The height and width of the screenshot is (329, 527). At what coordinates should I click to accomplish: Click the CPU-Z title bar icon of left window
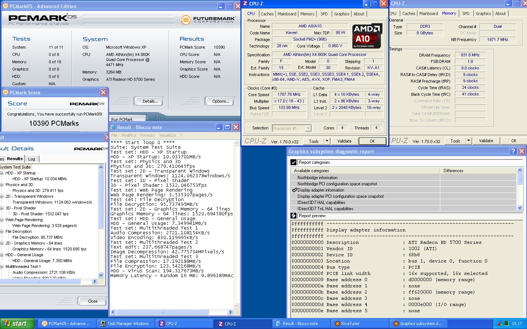tap(245, 4)
